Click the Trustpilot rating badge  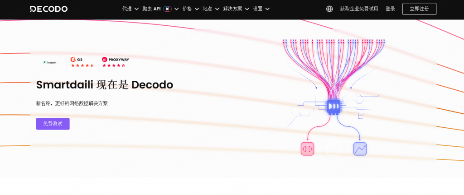point(49,62)
